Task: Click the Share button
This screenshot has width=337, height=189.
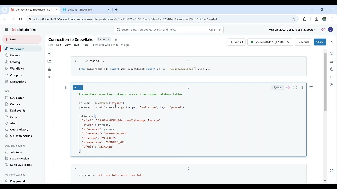Action: [320, 42]
